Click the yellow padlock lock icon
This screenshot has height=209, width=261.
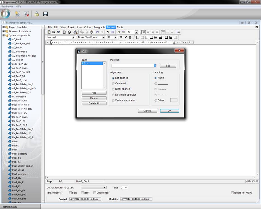coord(37,14)
